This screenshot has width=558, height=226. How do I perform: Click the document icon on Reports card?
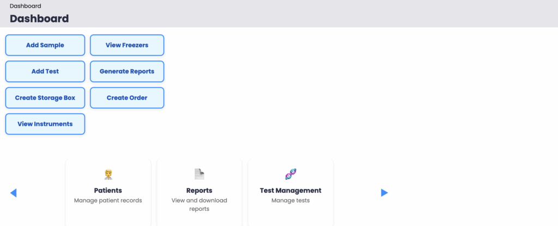click(x=199, y=174)
